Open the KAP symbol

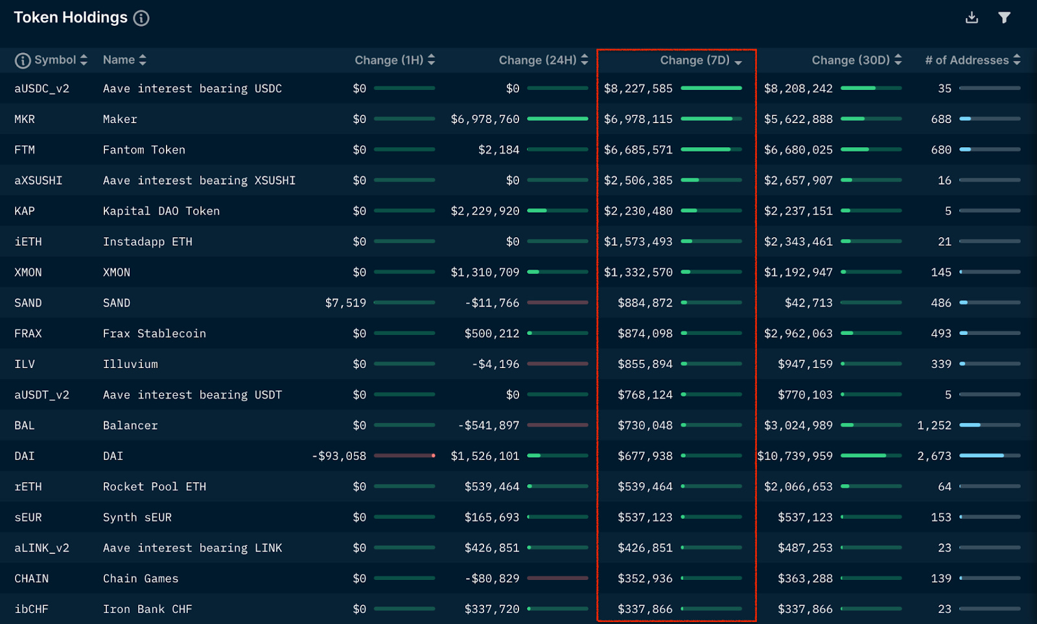coord(25,211)
